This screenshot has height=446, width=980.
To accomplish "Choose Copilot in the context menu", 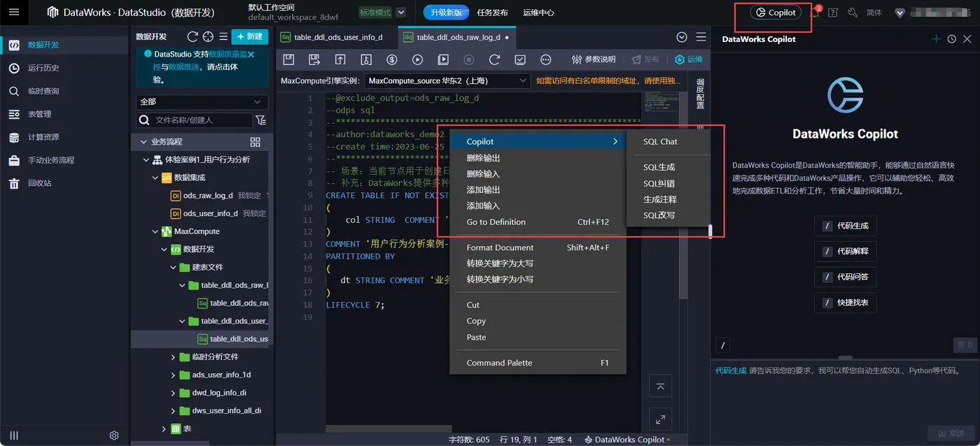I will (538, 141).
